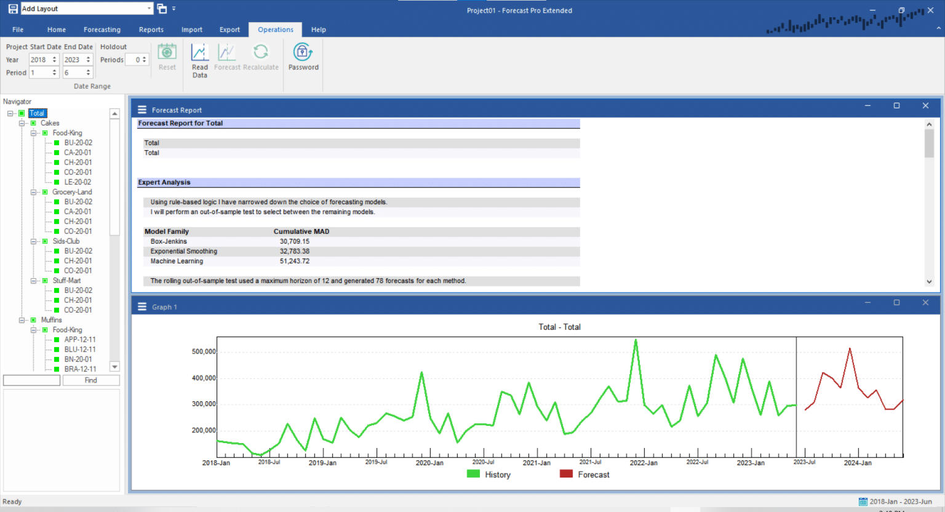Click the calendar icon in the status bar
Screen dimensions: 945x512
[x=863, y=502]
